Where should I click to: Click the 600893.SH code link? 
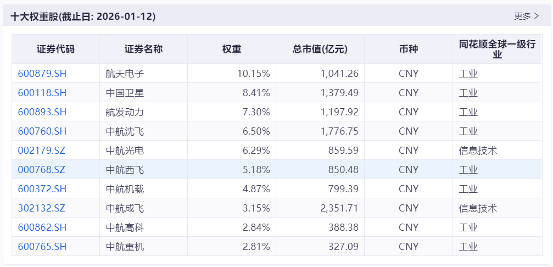42,112
